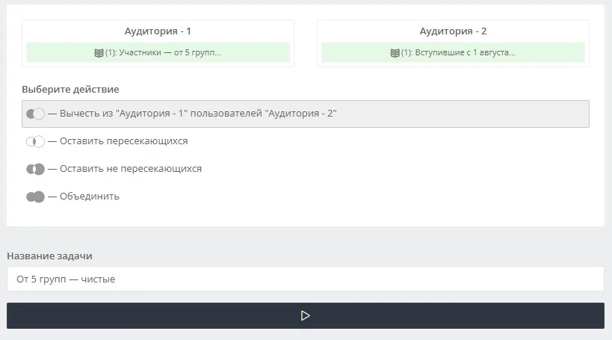Click the book icon in Аудитория - 1
Image resolution: width=612 pixels, height=340 pixels.
point(99,53)
